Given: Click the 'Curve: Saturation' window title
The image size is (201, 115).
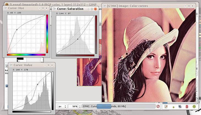Looking at the screenshot, I should coord(70,9).
